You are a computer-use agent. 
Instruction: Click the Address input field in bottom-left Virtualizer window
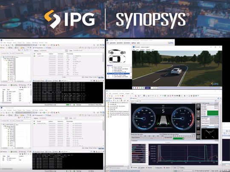tap(52, 118)
